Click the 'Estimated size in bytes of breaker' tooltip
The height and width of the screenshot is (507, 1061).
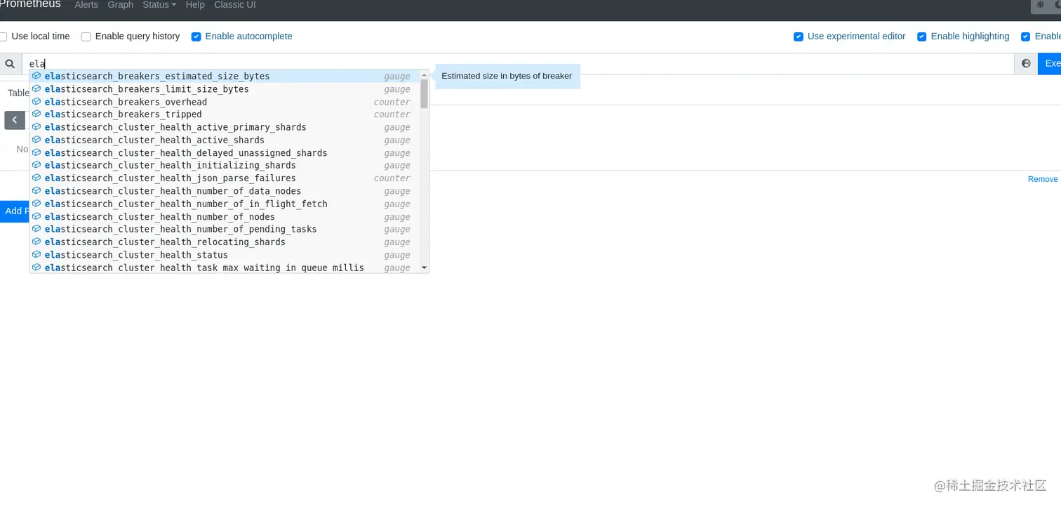coord(507,76)
